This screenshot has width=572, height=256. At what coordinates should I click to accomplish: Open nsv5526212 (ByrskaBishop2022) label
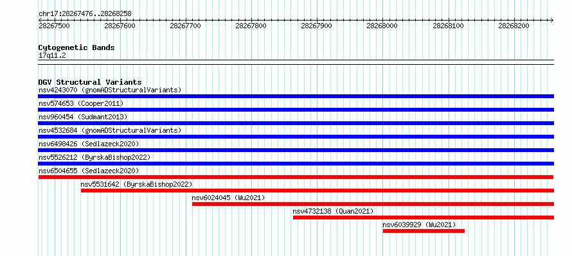click(x=94, y=157)
